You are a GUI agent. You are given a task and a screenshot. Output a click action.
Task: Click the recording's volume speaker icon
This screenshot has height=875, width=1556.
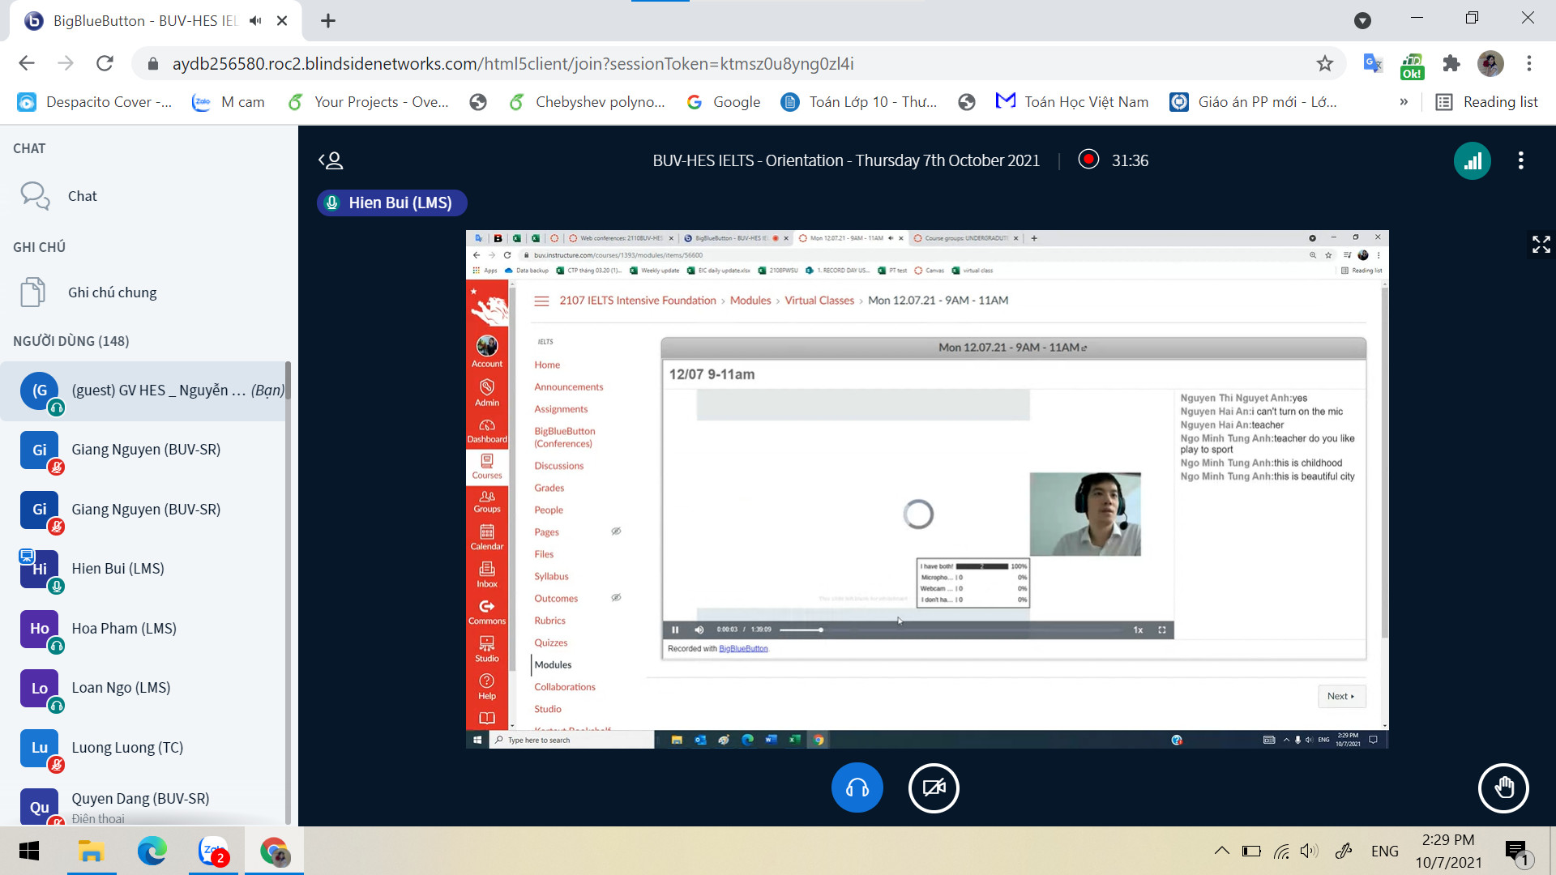pos(699,630)
